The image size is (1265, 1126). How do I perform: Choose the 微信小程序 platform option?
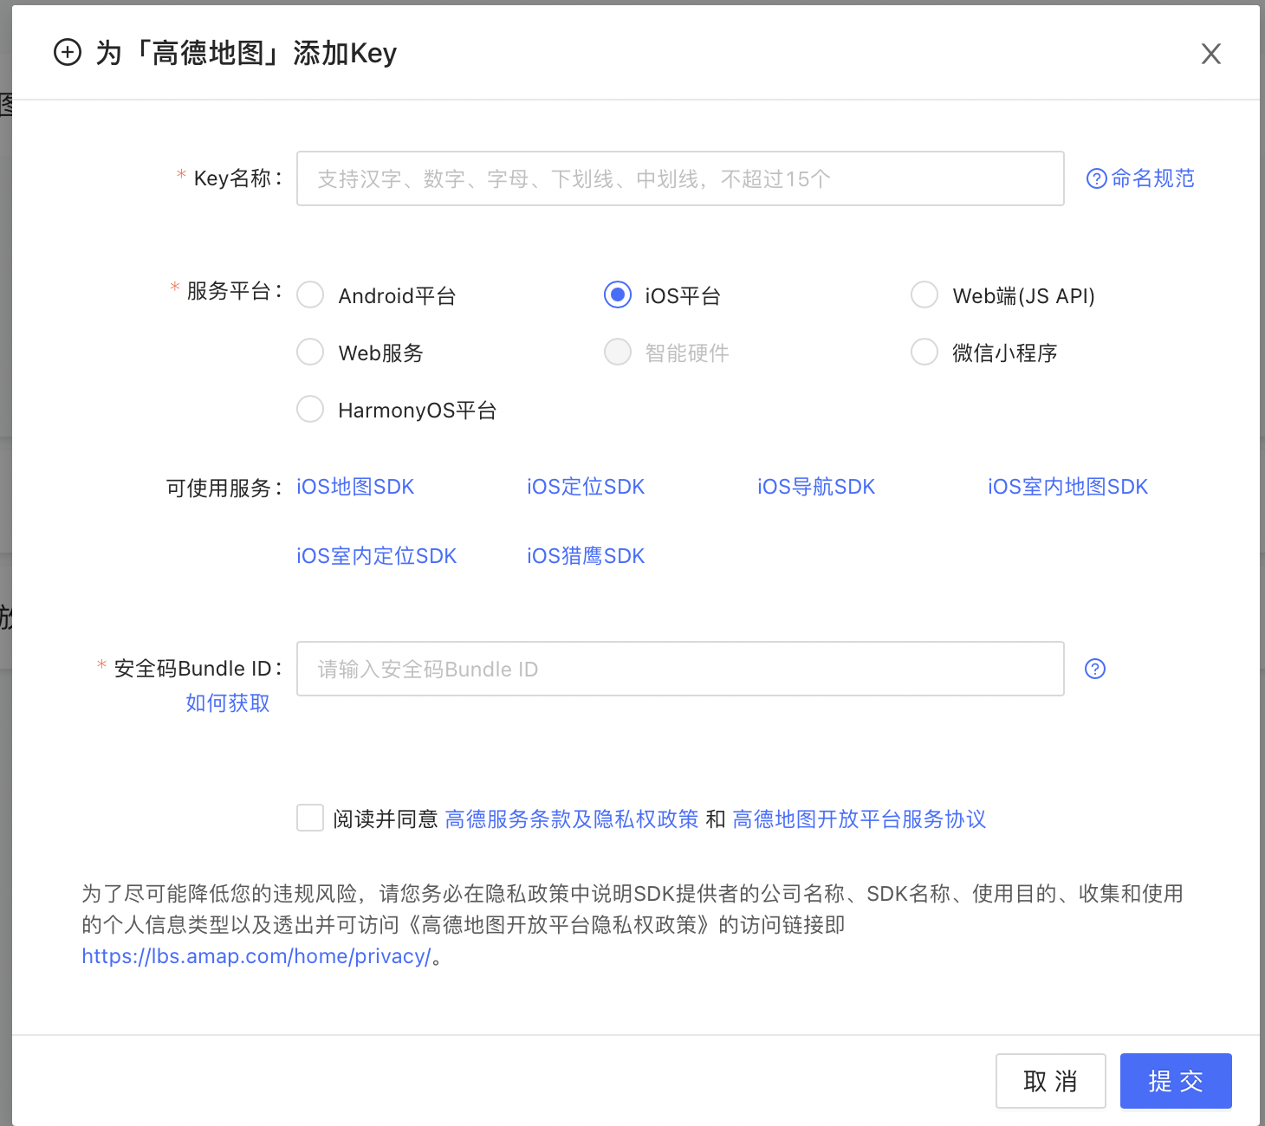924,352
